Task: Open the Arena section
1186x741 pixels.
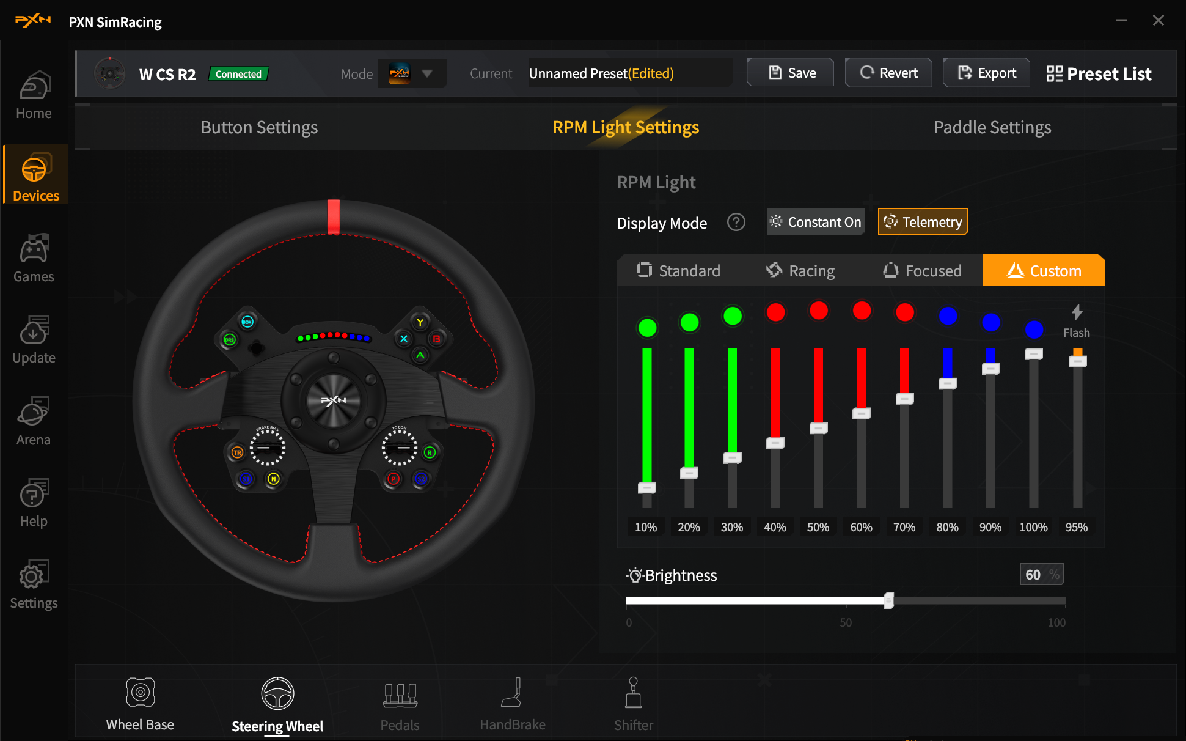Action: [x=34, y=421]
